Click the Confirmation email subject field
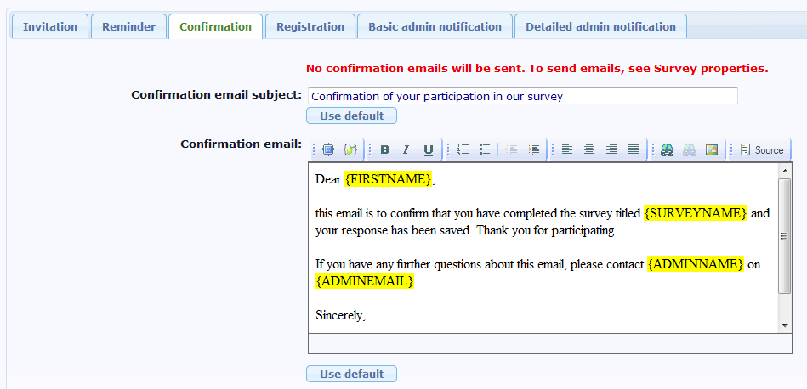The height and width of the screenshot is (389, 807). (522, 96)
